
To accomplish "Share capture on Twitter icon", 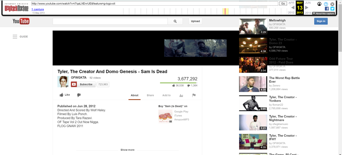I will (333, 9).
